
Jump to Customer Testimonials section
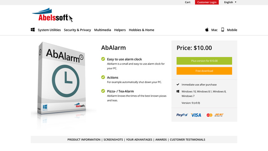click(187, 139)
